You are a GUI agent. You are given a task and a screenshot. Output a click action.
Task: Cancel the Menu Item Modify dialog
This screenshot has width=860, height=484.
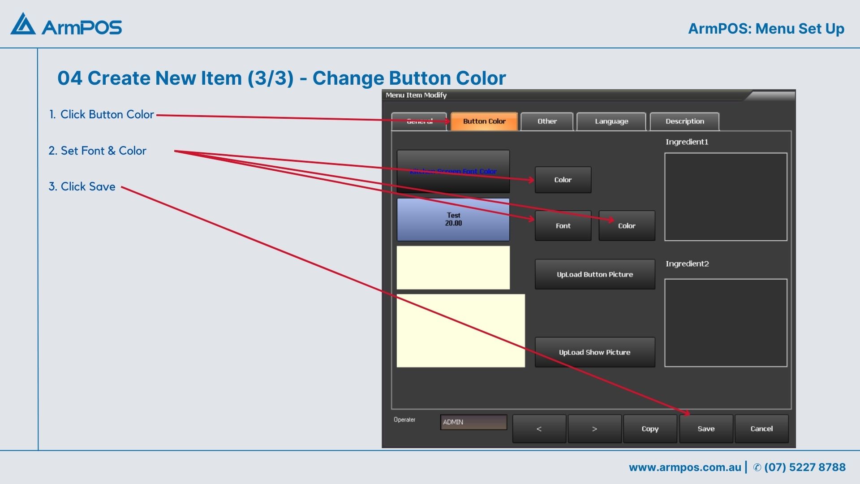coord(761,429)
